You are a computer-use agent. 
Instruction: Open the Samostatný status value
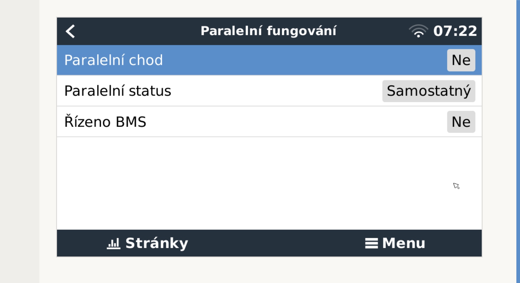(428, 91)
